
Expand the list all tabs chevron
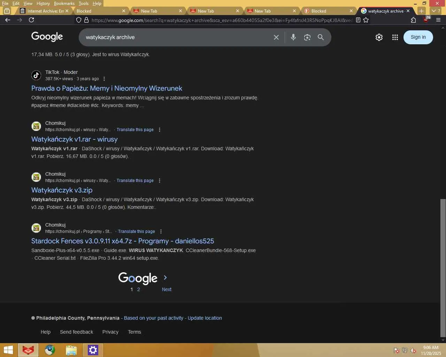[436, 11]
